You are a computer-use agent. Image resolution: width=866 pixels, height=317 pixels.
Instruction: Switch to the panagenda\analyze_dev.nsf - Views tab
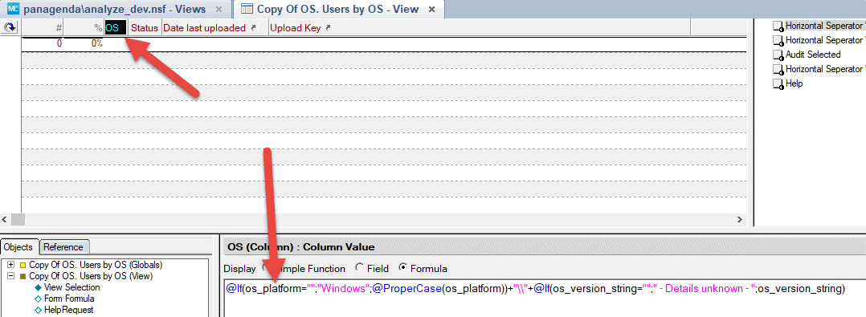tap(114, 10)
